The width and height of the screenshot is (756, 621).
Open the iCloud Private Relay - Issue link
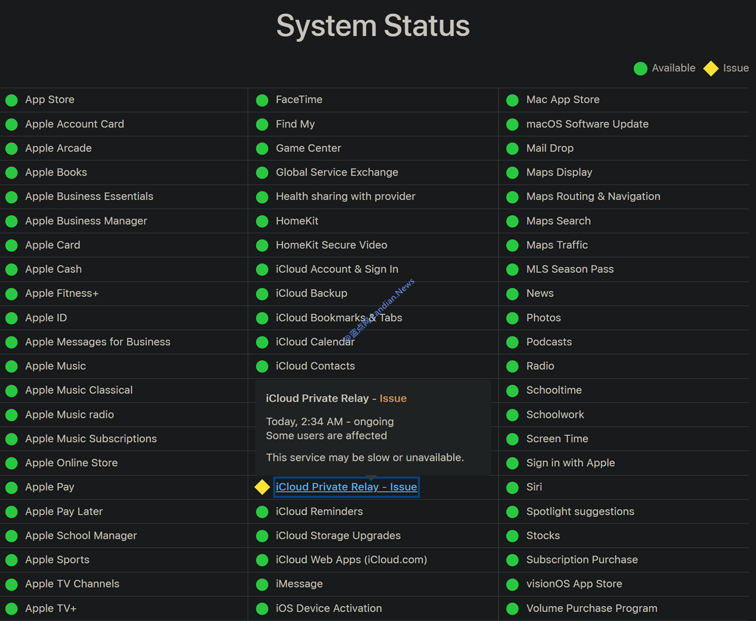tap(347, 487)
